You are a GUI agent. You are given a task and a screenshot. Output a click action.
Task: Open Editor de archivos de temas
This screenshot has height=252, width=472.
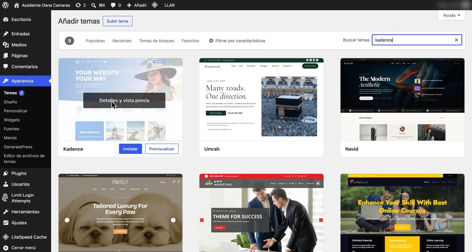coord(24,159)
